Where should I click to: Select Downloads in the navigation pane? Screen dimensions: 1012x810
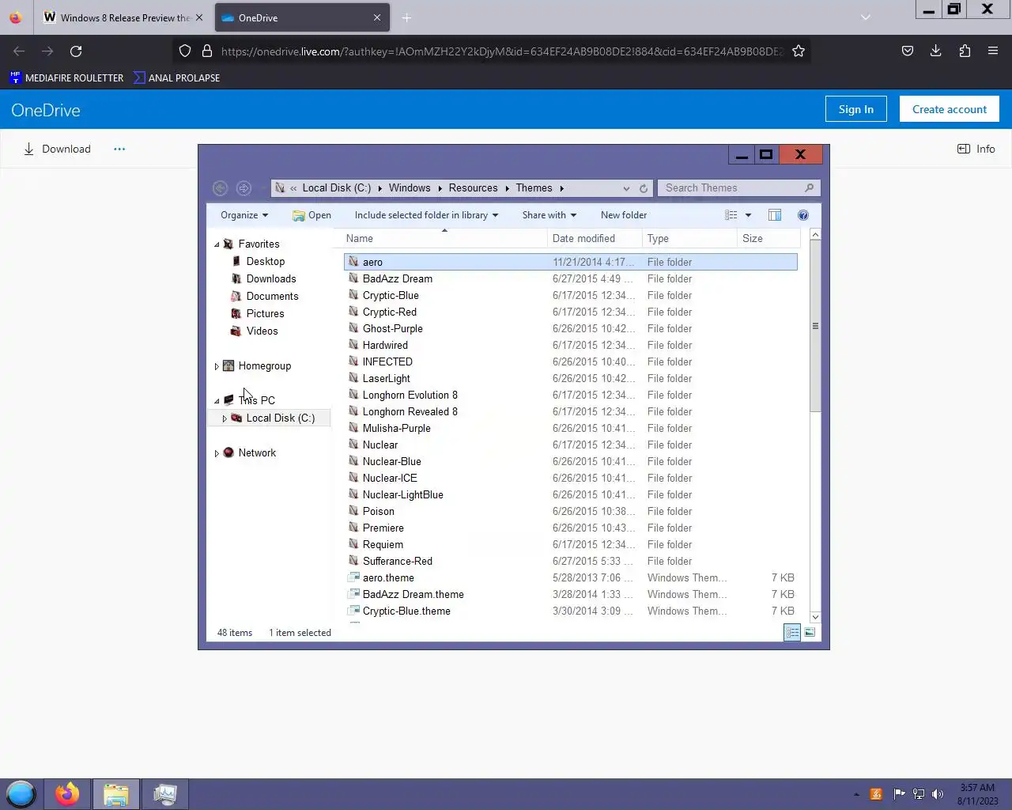270,279
